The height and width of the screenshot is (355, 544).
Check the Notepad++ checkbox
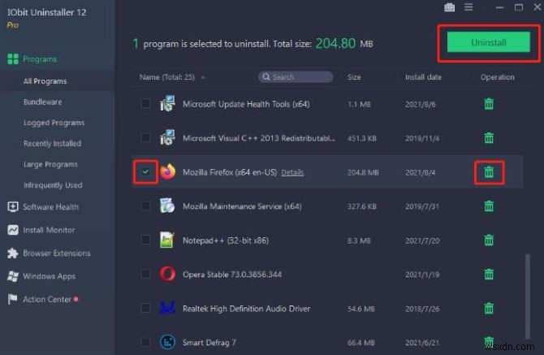click(x=145, y=240)
